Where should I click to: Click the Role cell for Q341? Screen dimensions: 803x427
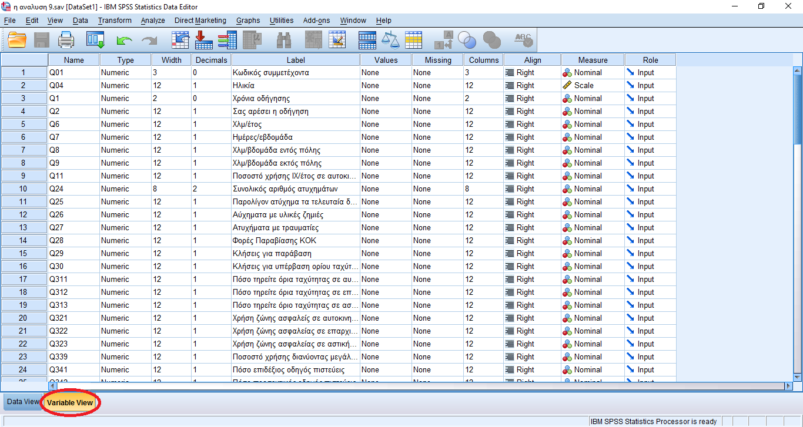click(650, 370)
